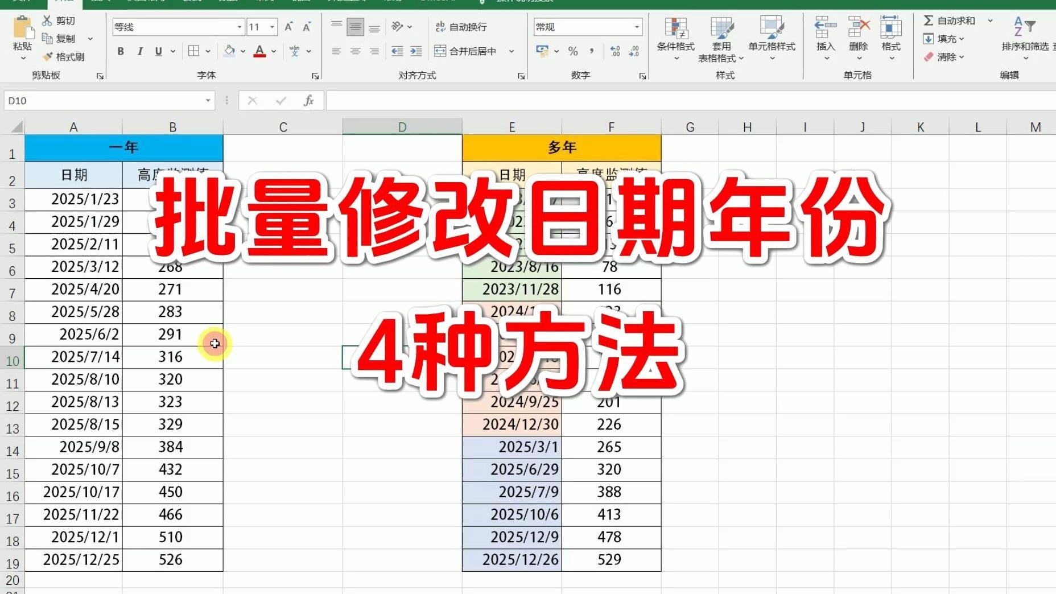Open the font color dropdown arrow

274,51
